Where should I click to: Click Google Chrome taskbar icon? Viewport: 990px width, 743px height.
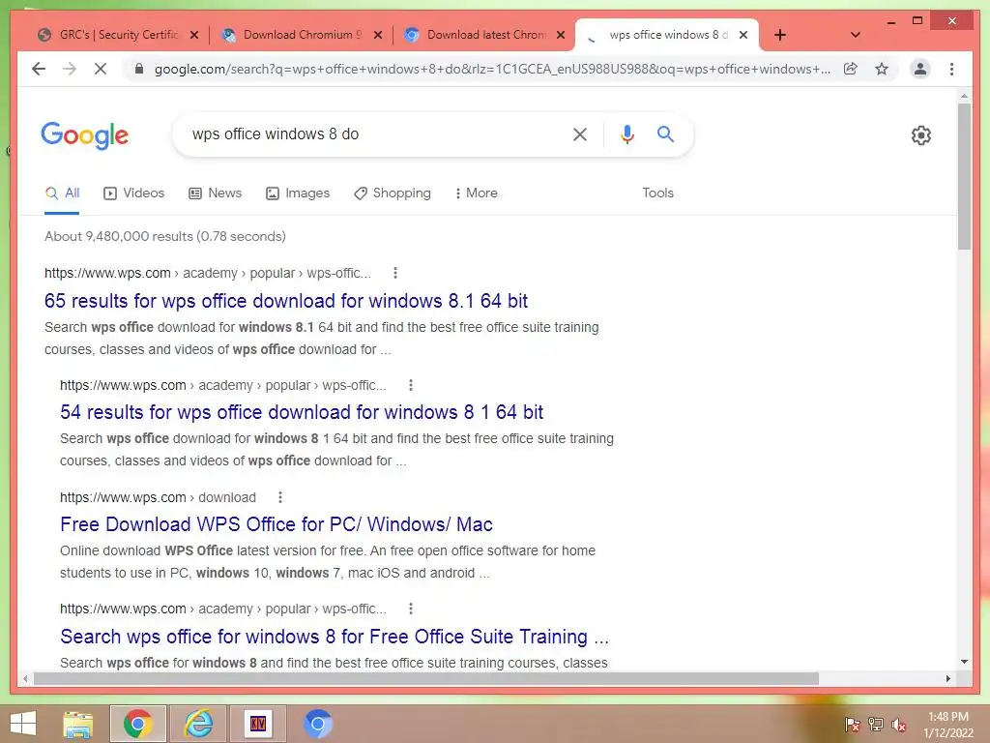coord(138,724)
